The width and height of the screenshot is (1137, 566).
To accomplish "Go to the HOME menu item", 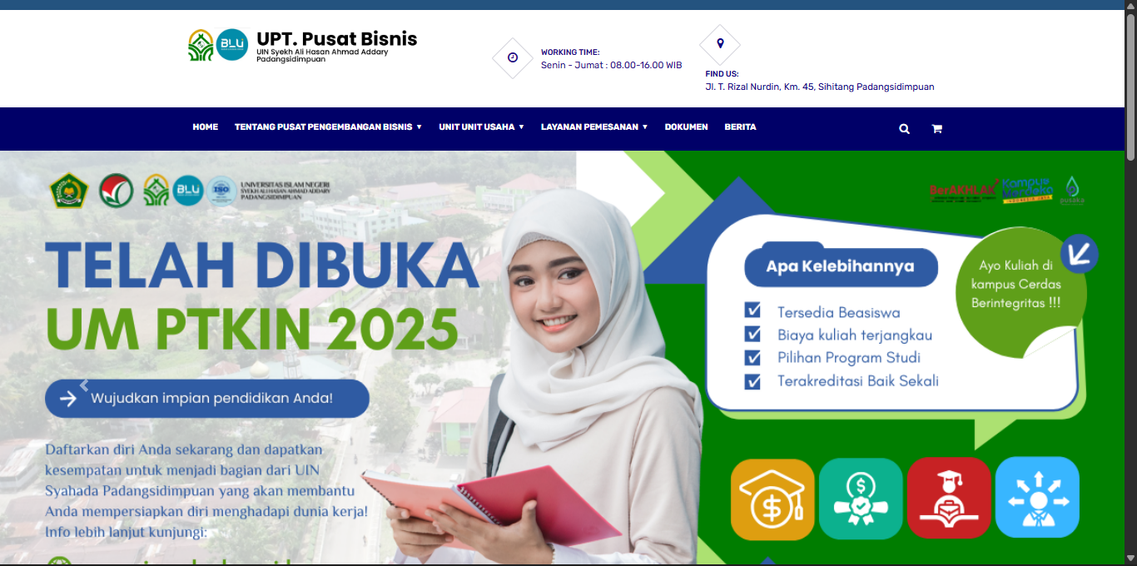I will [206, 127].
